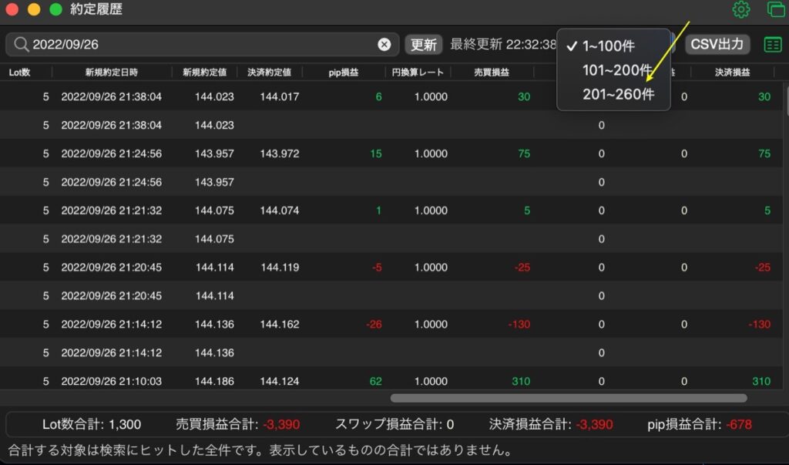Click settlement price 144.017
This screenshot has height=465, width=789.
[x=280, y=96]
